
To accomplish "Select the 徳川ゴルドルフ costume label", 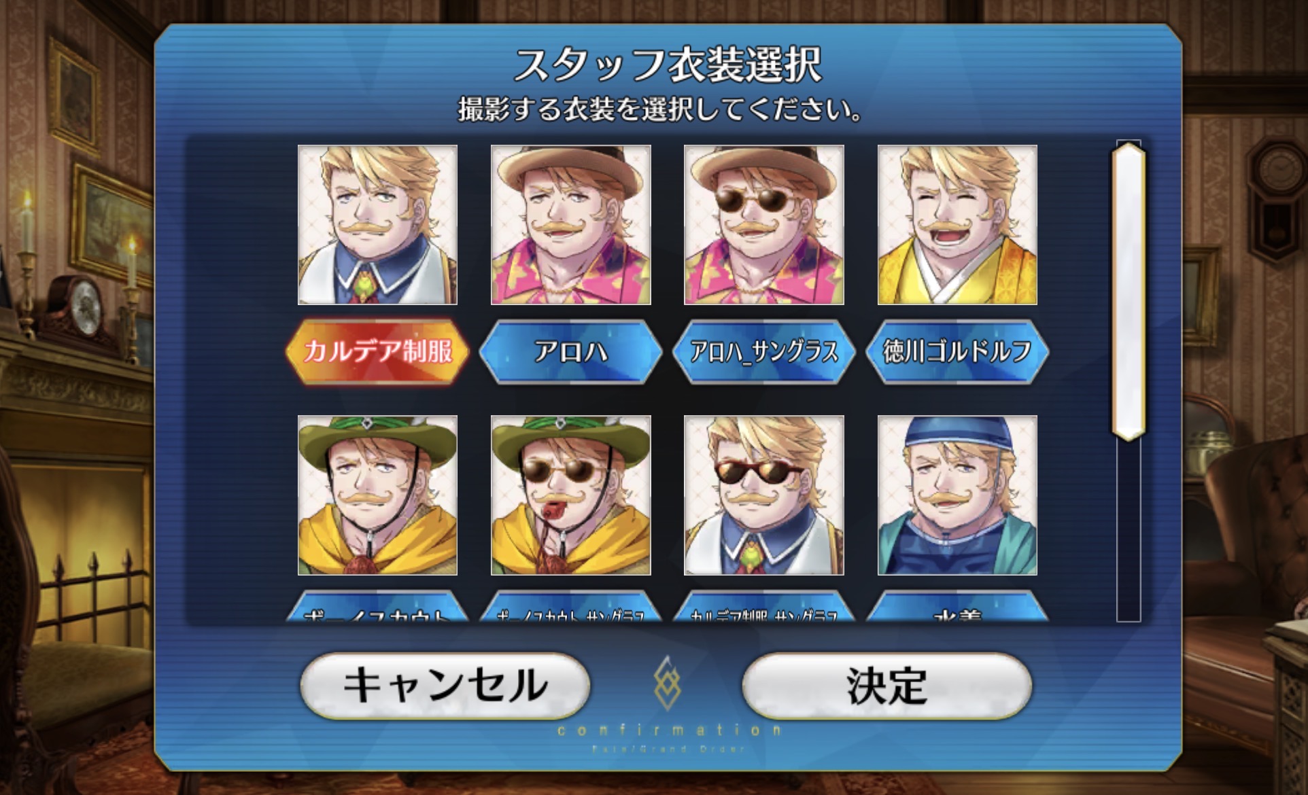I will 957,351.
